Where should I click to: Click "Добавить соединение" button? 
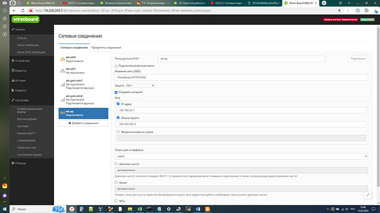pyautogui.click(x=83, y=123)
